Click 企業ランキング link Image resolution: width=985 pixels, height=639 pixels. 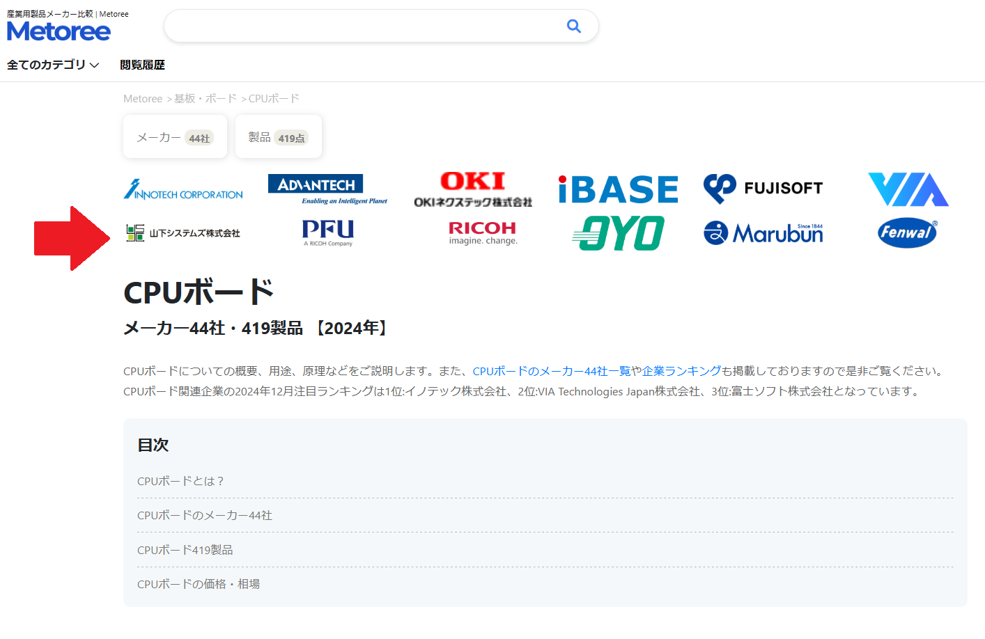pos(681,371)
